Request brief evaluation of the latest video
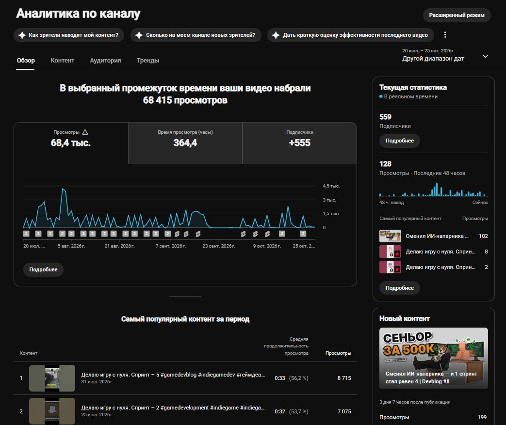The width and height of the screenshot is (506, 425). (350, 35)
